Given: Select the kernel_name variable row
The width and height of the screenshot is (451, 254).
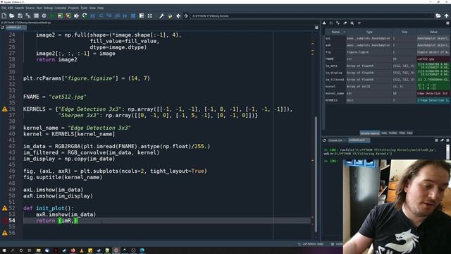Looking at the screenshot, I should (387, 93).
